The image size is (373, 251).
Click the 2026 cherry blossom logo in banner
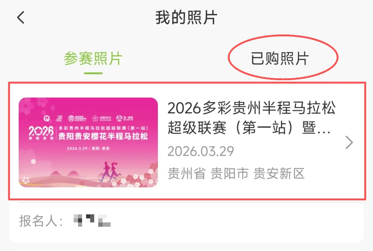[41, 132]
